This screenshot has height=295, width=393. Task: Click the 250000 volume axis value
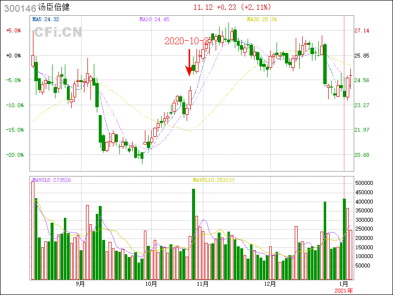tap(364, 229)
